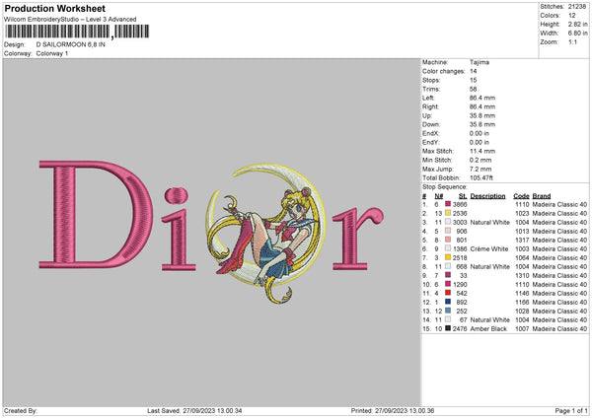Click the purple swatch for stop 9
Image resolution: width=592 pixels, height=418 pixels.
(447, 274)
